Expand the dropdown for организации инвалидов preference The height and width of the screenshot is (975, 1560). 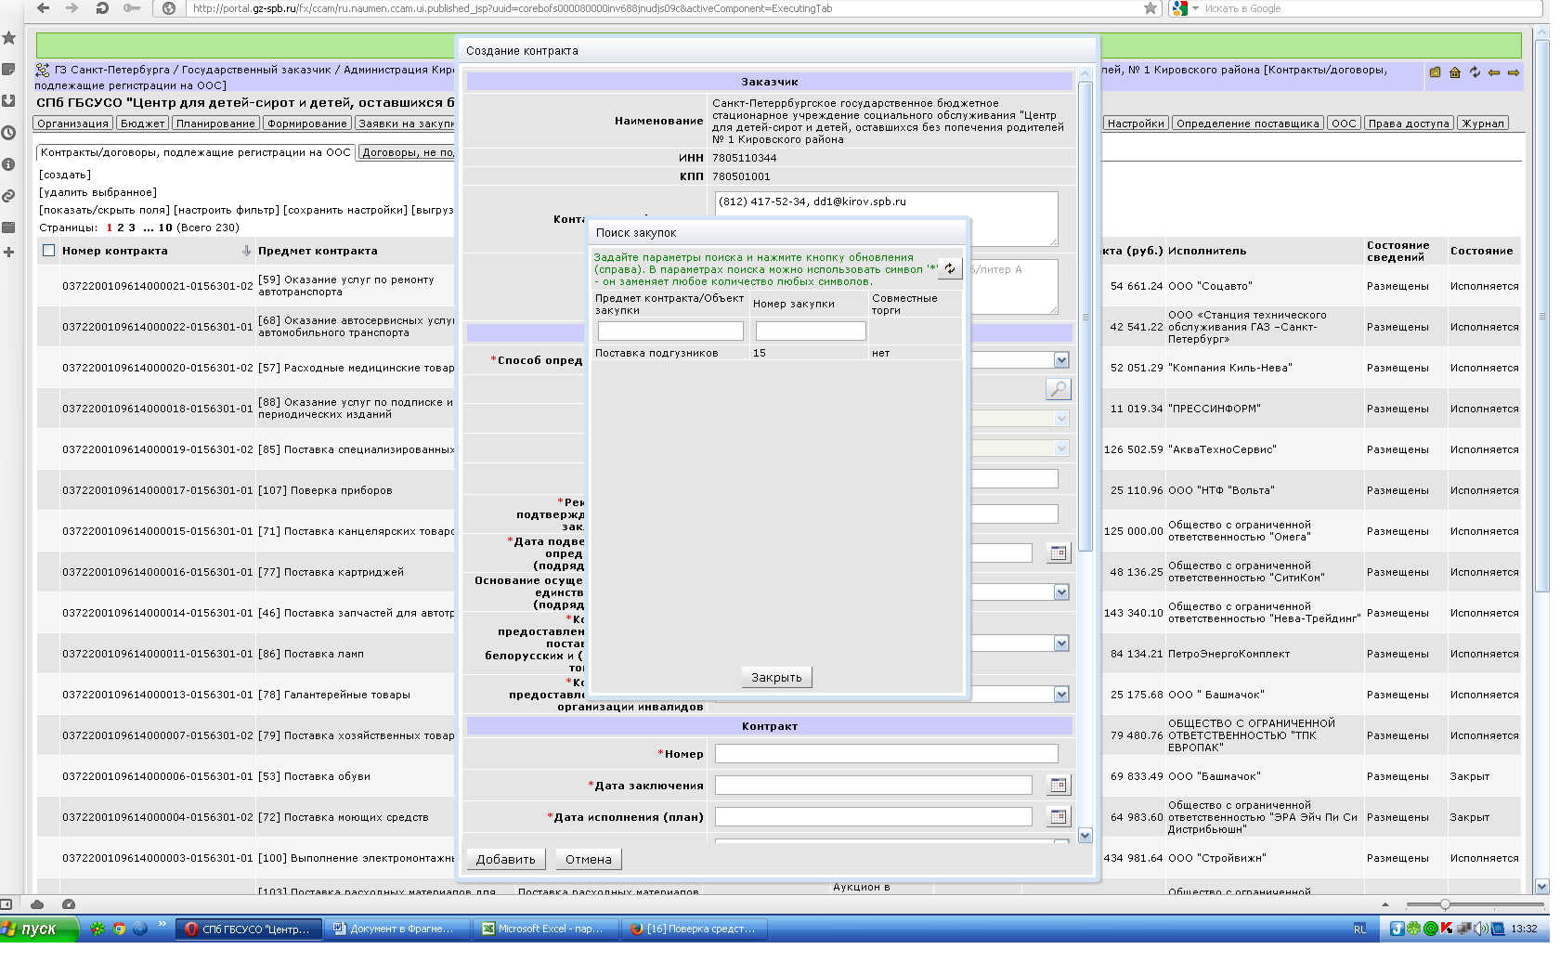(x=1061, y=695)
